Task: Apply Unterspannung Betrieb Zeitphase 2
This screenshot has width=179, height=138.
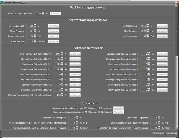Action: (x=162, y=79)
